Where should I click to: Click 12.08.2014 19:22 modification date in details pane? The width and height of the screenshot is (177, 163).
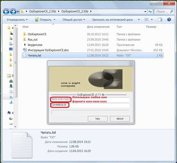pos(80,142)
